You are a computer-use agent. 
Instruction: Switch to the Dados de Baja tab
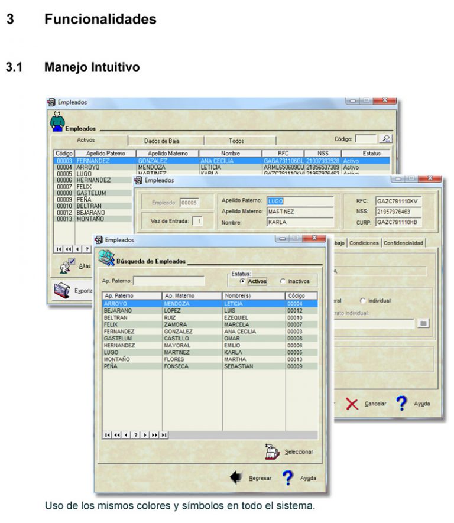click(x=162, y=141)
